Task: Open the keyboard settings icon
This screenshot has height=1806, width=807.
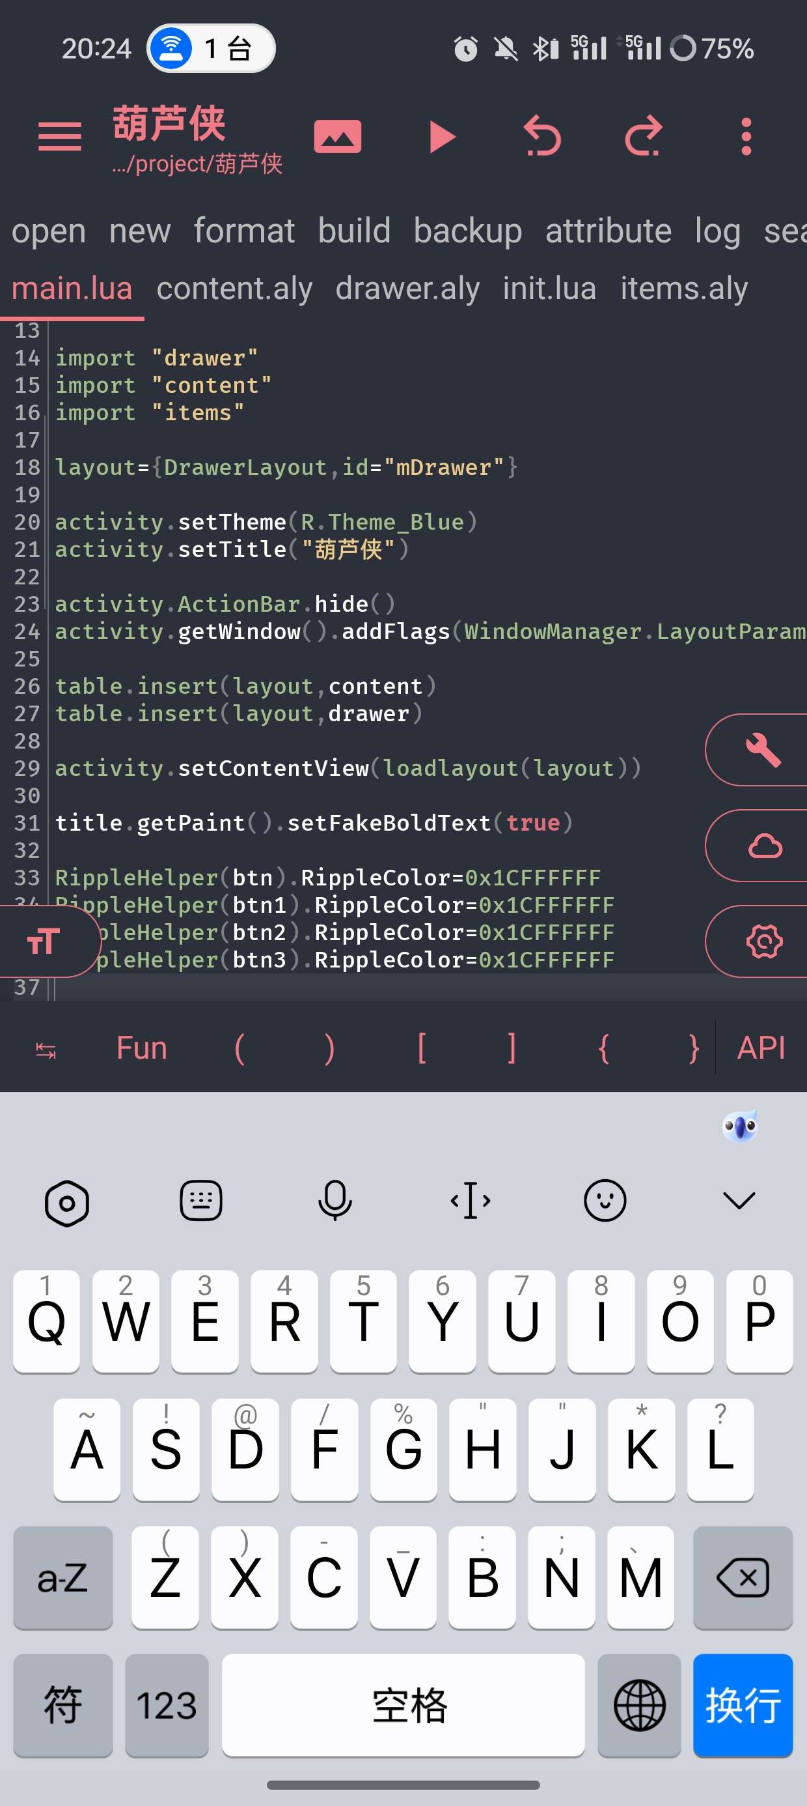Action: (66, 1202)
